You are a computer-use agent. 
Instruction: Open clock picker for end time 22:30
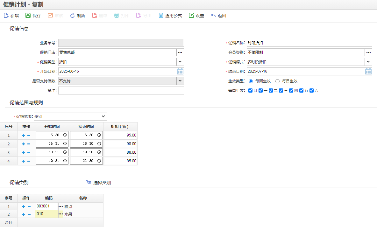coord(99,161)
